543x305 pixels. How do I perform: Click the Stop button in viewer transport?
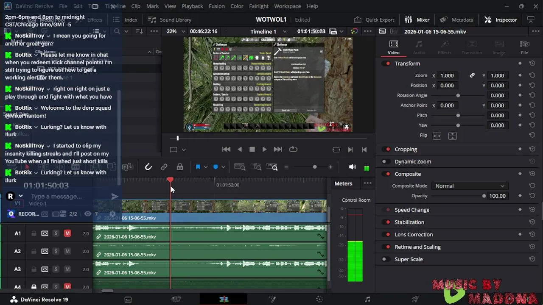coord(252,150)
